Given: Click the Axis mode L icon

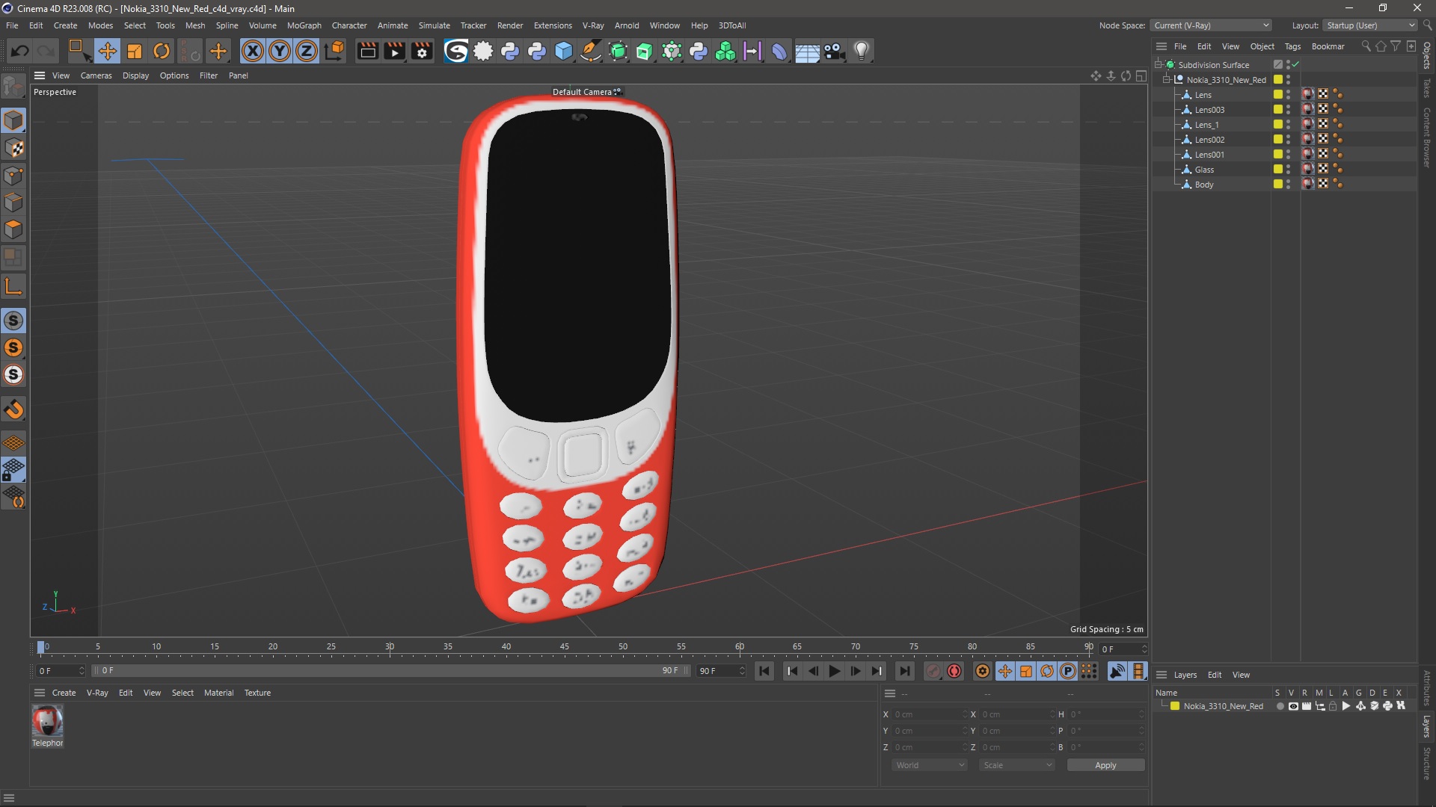Looking at the screenshot, I should coord(13,286).
